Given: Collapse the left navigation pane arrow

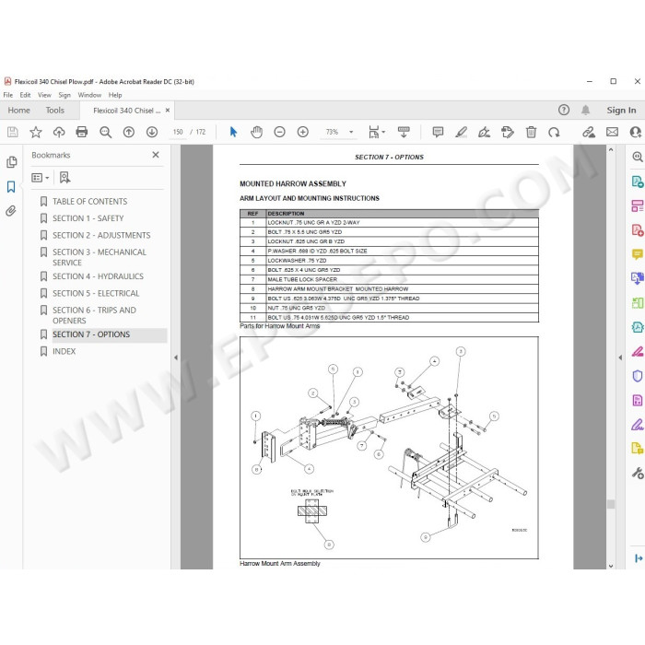Looking at the screenshot, I should pos(176,358).
